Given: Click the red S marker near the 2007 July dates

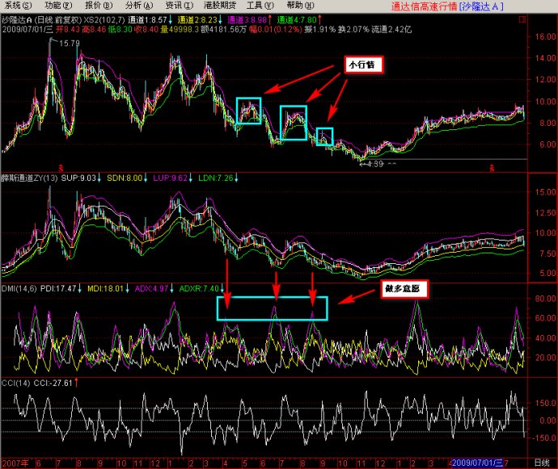Looking at the screenshot, I should tap(61, 168).
